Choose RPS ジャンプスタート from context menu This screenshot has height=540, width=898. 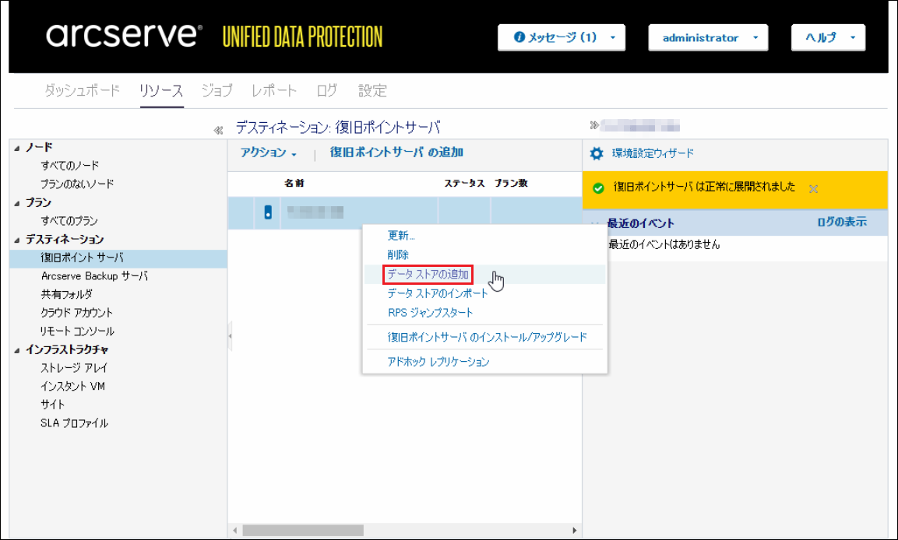click(x=430, y=313)
